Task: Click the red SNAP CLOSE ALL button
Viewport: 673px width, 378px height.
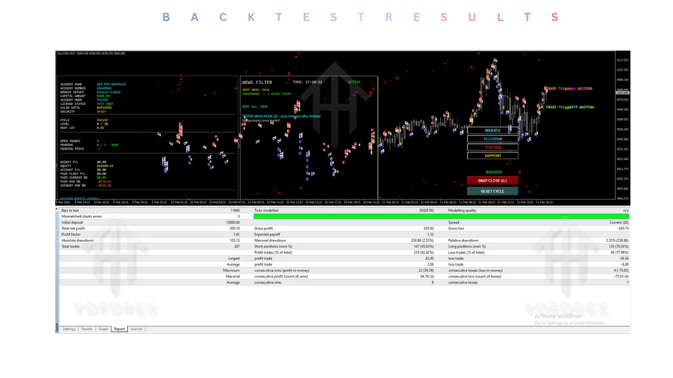Action: [x=493, y=181]
